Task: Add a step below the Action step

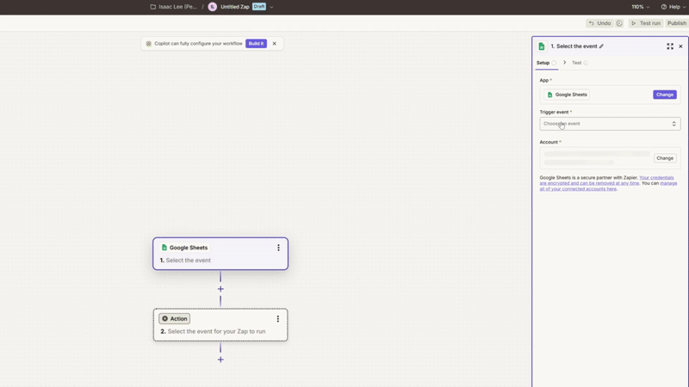Action: pos(220,359)
